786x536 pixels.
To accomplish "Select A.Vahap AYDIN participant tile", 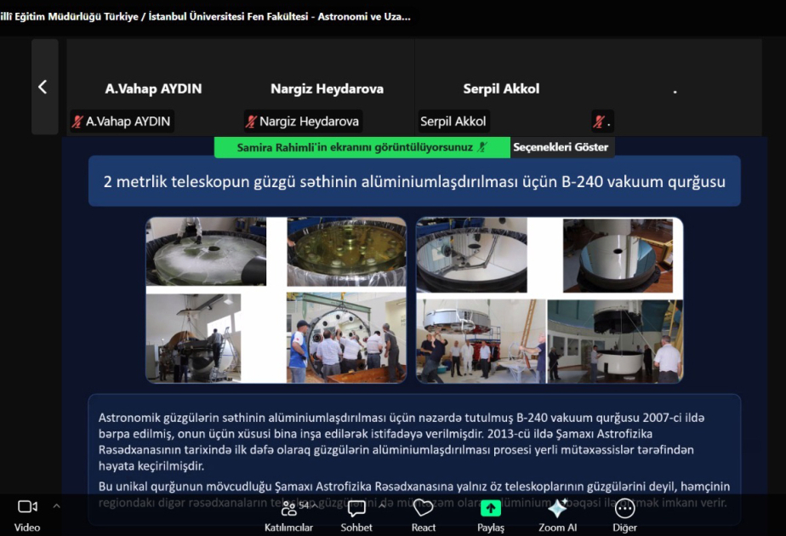I will 153,88.
